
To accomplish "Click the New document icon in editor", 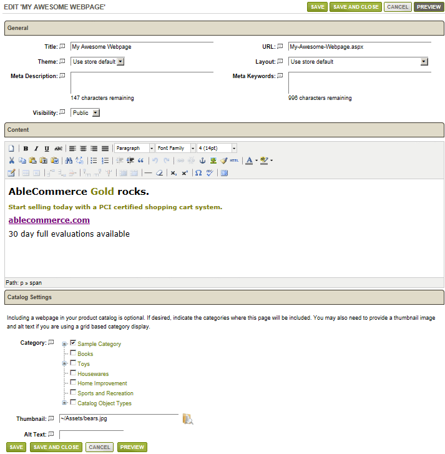I will 11,149.
